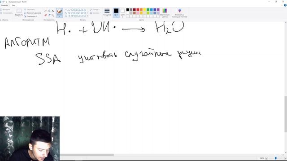Open the Help question mark icon
Image resolution: width=287 pixels, height=161 pixels.
tap(285, 5)
